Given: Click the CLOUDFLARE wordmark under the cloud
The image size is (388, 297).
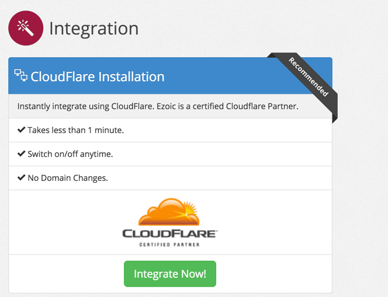Looking at the screenshot, I should click(x=169, y=234).
